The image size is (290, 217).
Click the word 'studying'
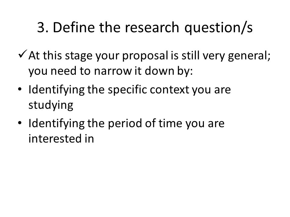[x=51, y=105]
